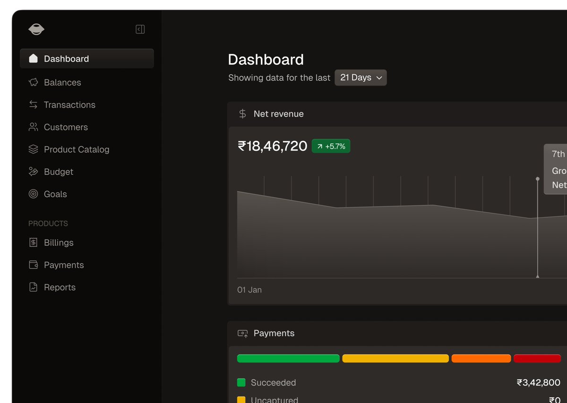Click the Net revenue card title
The image size is (567, 403).
[x=279, y=114]
